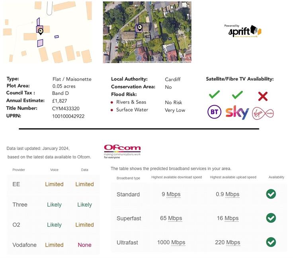The height and width of the screenshot is (258, 293).
Task: Click the Sky logo
Action: click(237, 112)
